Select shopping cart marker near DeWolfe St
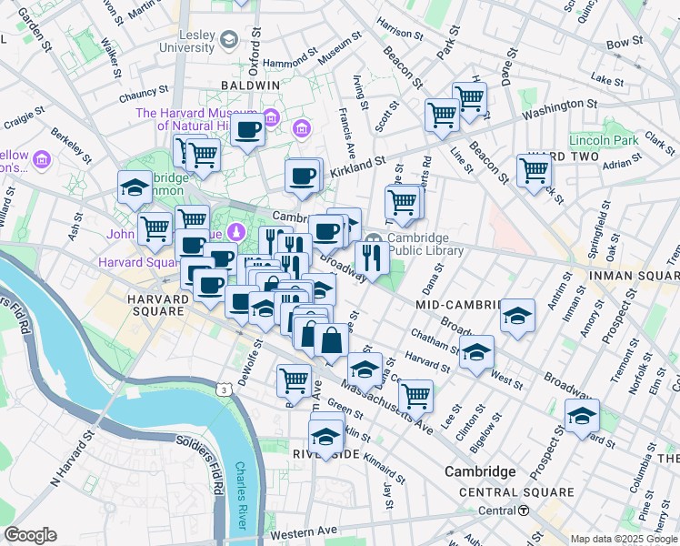Viewport: 680px width, 546px height. 295,385
